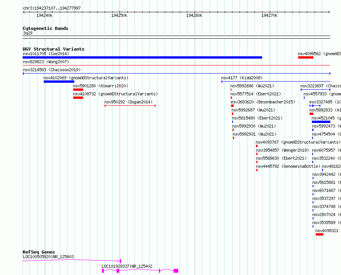Open variant label nsv4108732 (gnomADStructuralVariants)
Screen dimensions: 341x275
coord(115,94)
